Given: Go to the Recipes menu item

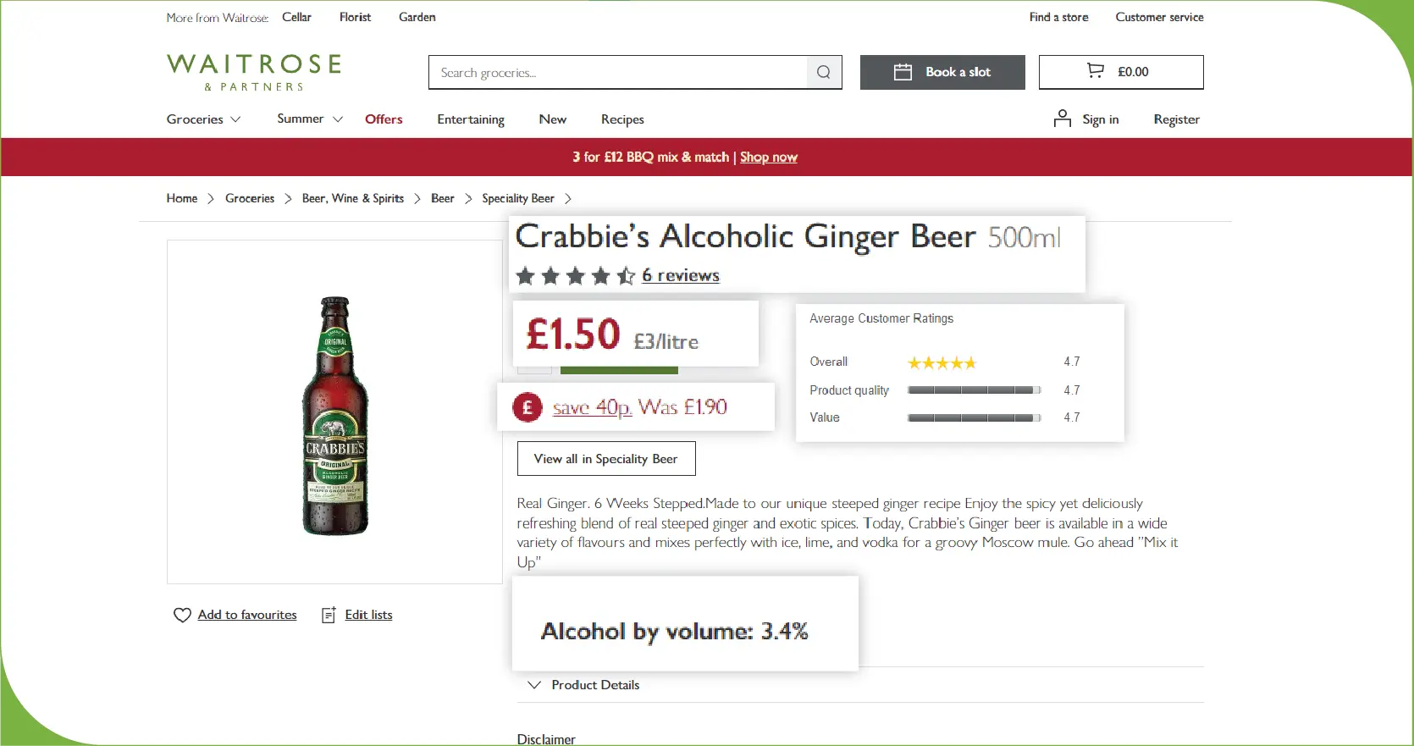Looking at the screenshot, I should (622, 119).
